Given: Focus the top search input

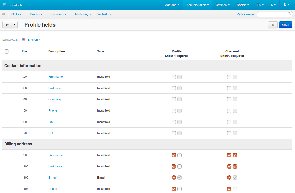Looking at the screenshot, I should 274,14.
